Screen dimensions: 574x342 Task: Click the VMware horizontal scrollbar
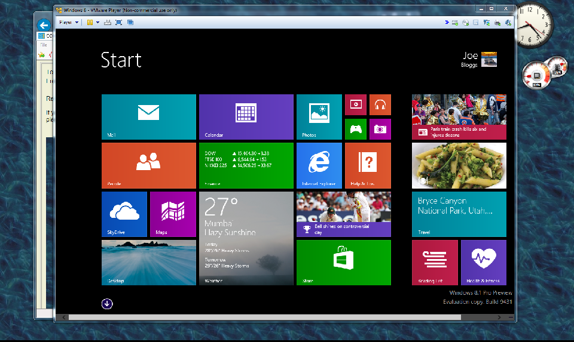(263, 317)
